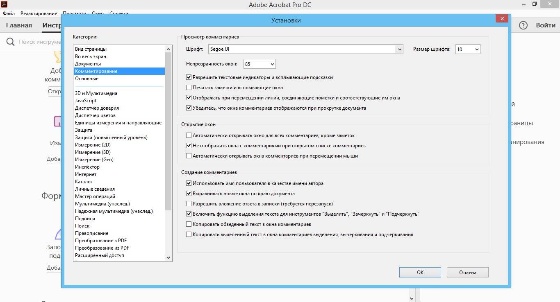560x302 pixels.
Task: Select the 'Поиск' category
Action: [x=119, y=226]
